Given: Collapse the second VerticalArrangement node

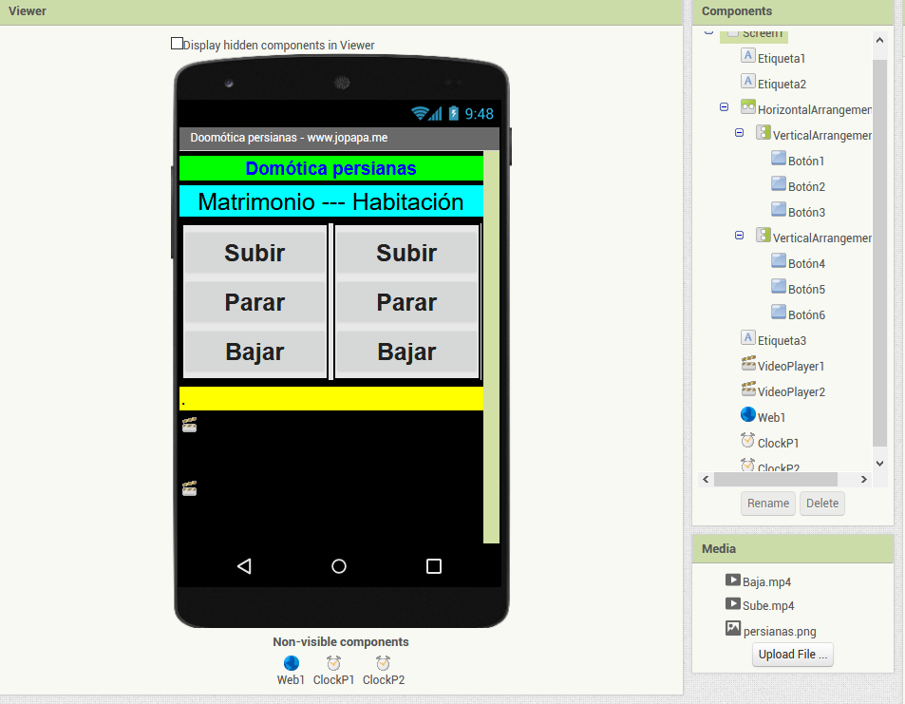Looking at the screenshot, I should [739, 236].
